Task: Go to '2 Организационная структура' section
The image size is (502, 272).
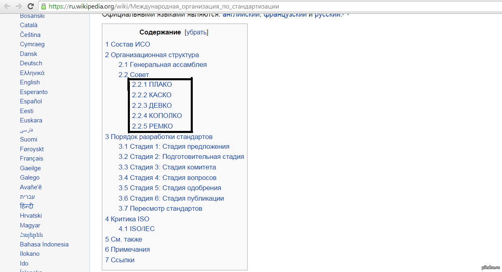Action: tap(152, 55)
